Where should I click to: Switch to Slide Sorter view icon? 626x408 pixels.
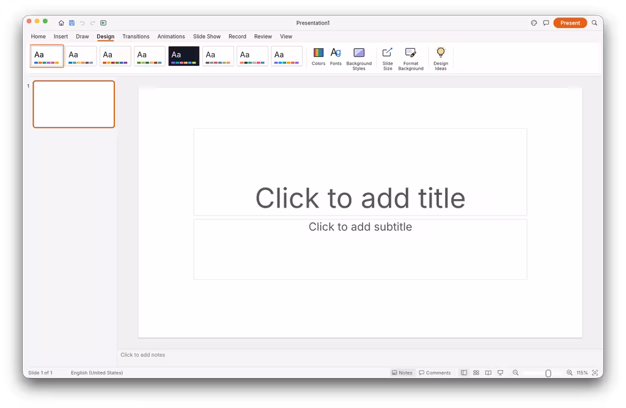click(x=476, y=373)
